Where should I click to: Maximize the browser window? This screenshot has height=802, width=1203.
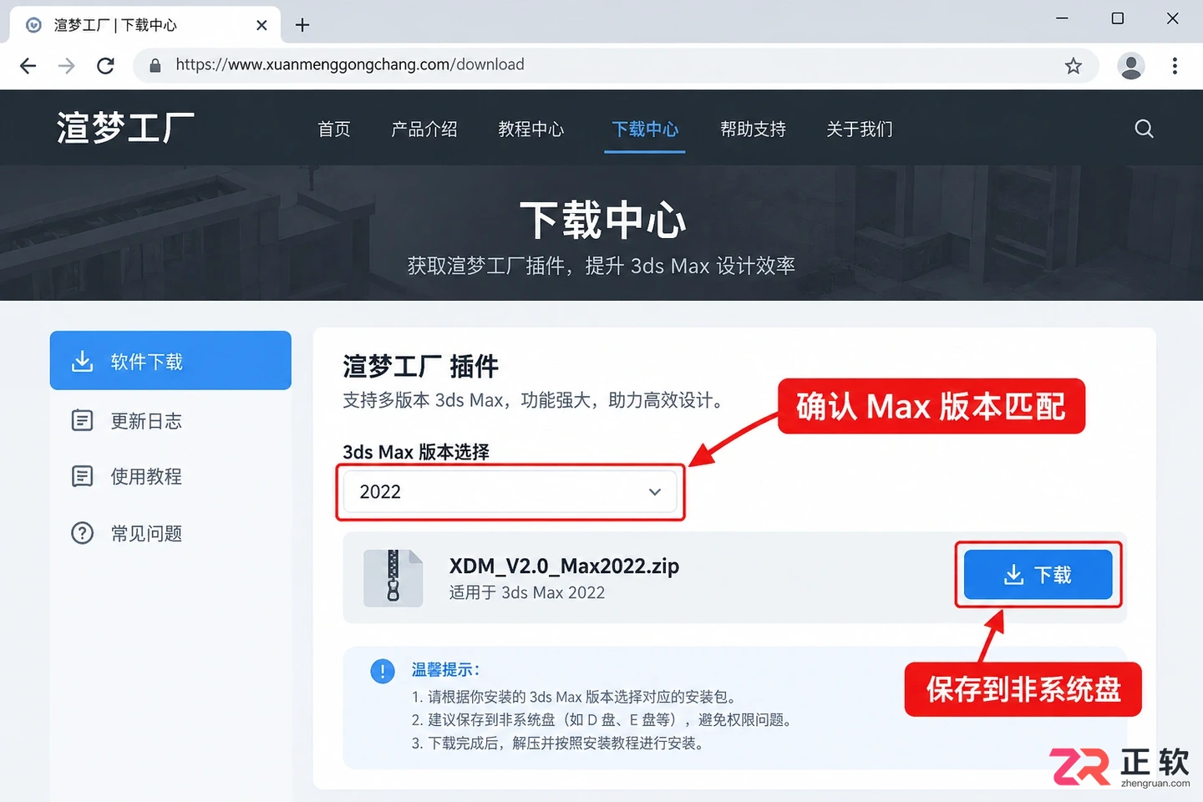pyautogui.click(x=1117, y=18)
